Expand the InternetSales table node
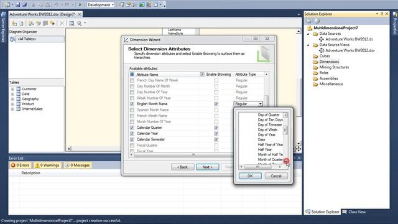 [x=12, y=109]
